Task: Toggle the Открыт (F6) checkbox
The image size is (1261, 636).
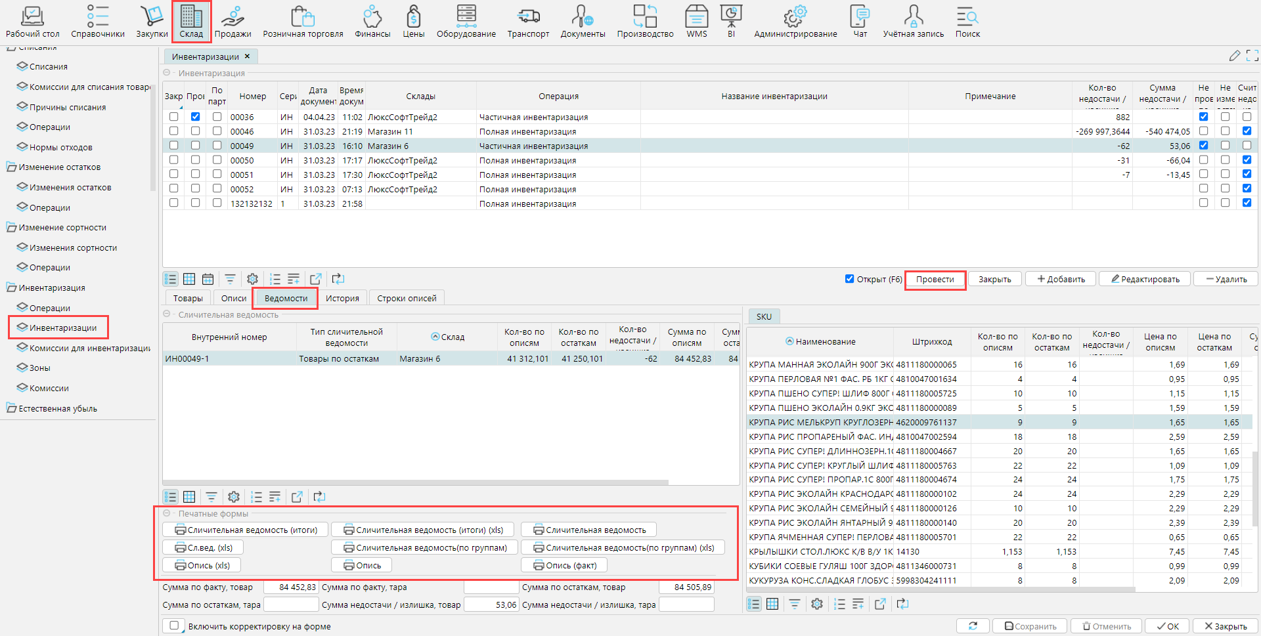Action: pyautogui.click(x=849, y=279)
